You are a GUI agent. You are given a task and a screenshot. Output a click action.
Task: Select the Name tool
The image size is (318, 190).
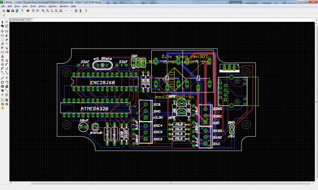pyautogui.click(x=2, y=61)
